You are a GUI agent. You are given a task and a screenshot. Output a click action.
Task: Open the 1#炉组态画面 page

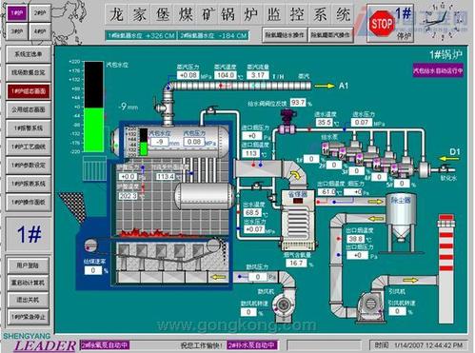(x=29, y=91)
